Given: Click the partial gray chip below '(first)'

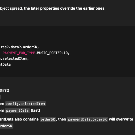Looking at the screenshot, I should pyautogui.click(x=0, y=97).
